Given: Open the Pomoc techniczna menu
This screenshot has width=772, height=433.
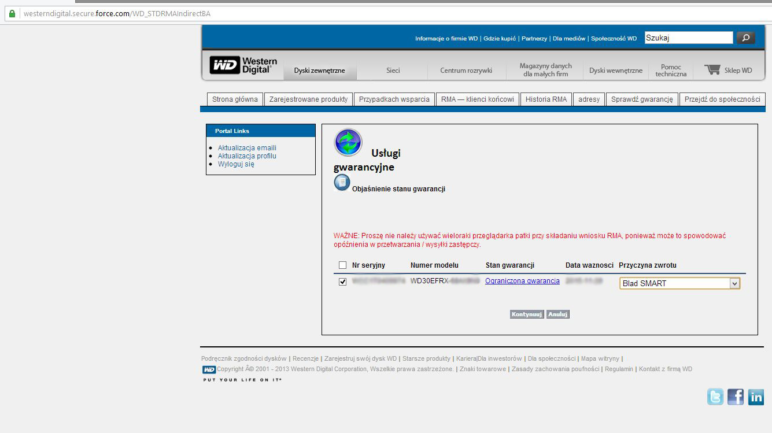Looking at the screenshot, I should tap(671, 71).
